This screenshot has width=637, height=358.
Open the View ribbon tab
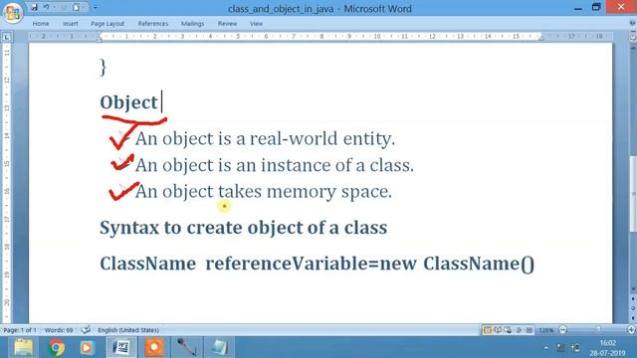pyautogui.click(x=256, y=24)
